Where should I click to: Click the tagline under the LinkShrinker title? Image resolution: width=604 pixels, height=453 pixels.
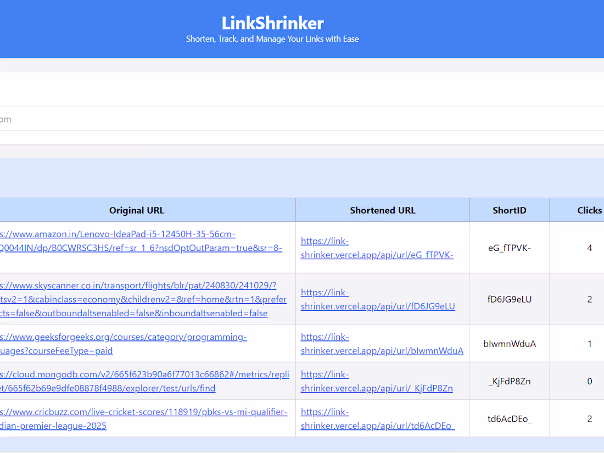pos(272,39)
